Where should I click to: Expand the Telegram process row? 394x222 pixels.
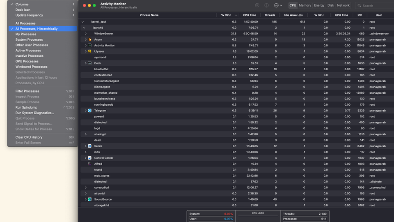[x=86, y=111]
